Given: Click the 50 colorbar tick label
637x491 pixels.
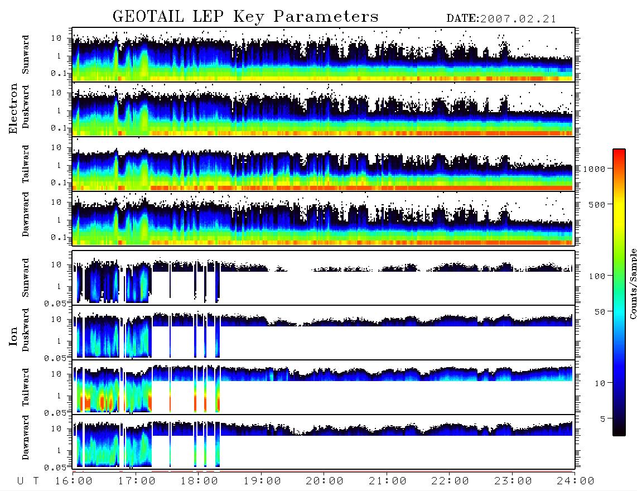Looking at the screenshot, I should point(600,312).
